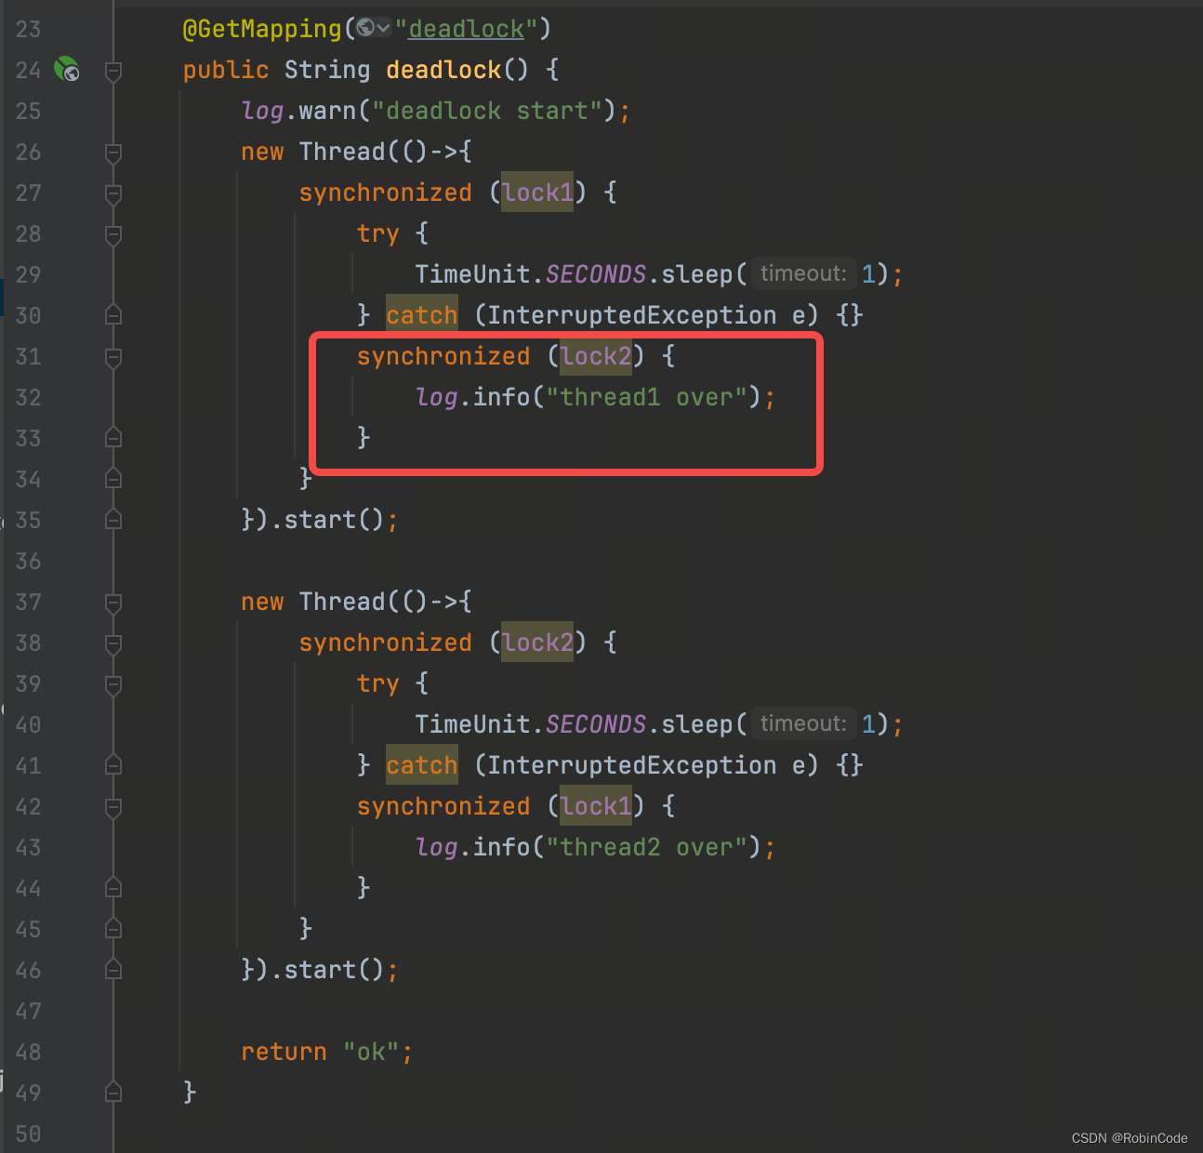The height and width of the screenshot is (1153, 1203).
Task: Collapse the first Thread lambda fold, line 26
Action: [113, 152]
